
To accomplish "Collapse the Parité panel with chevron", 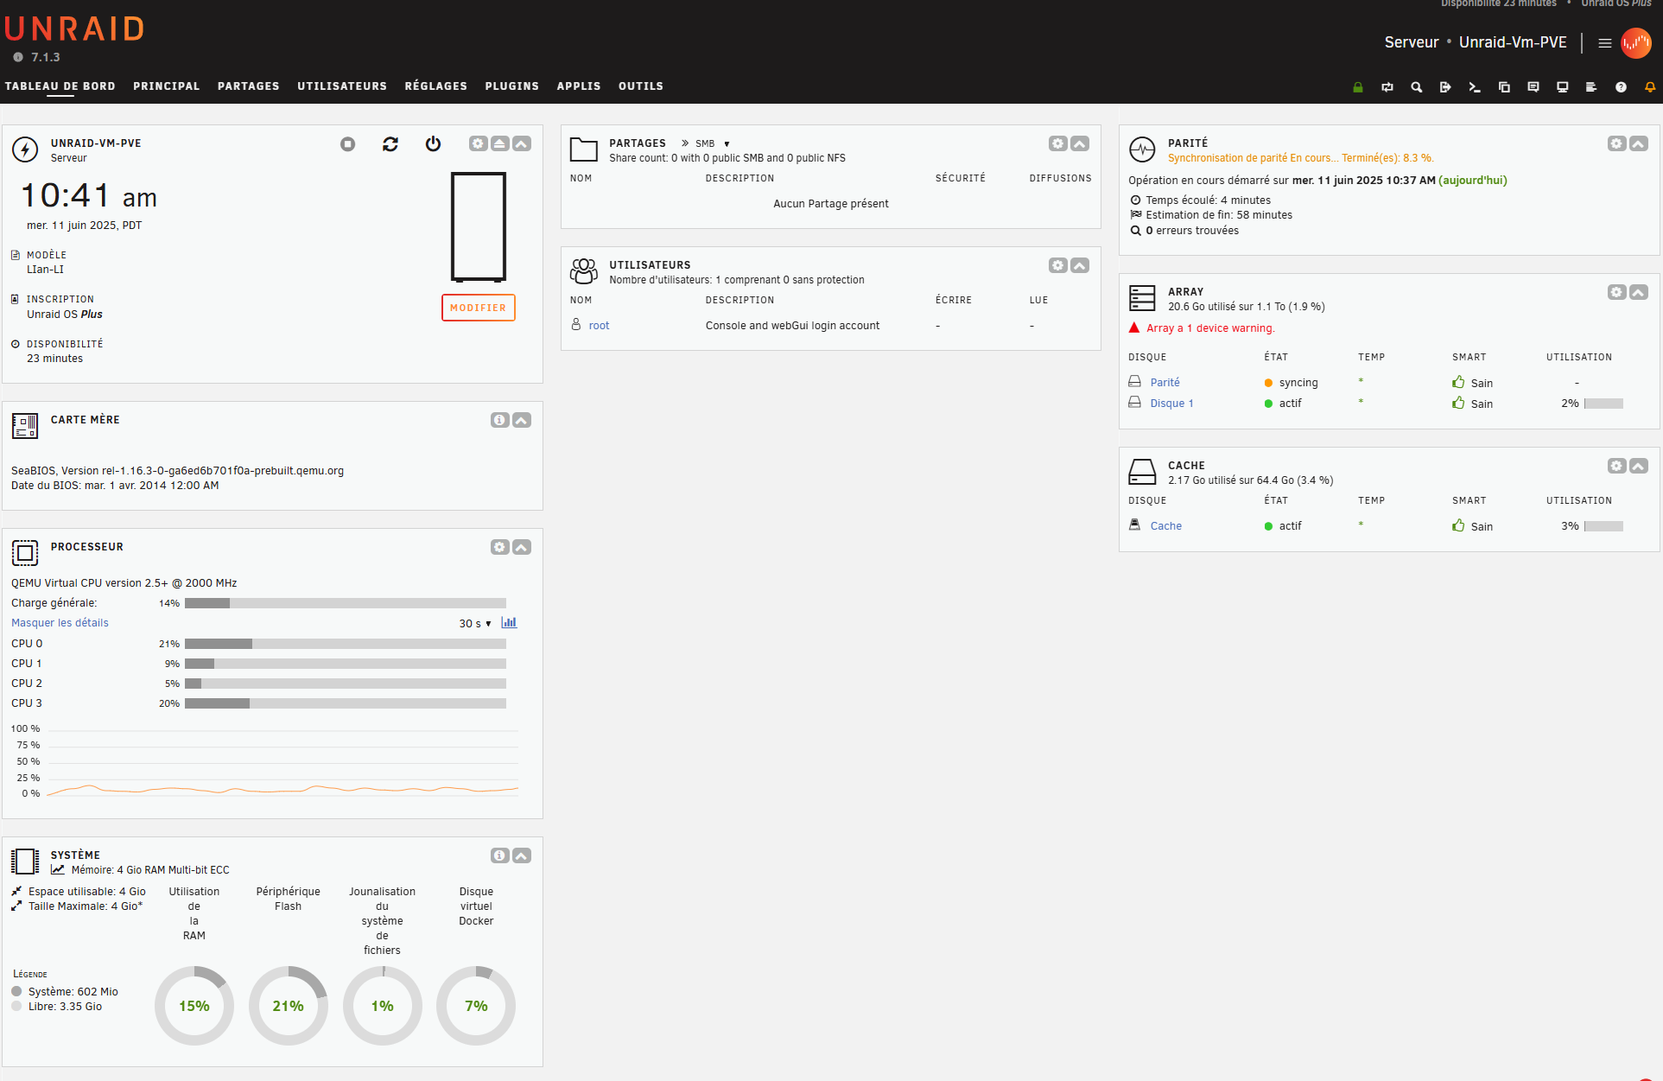I will click(x=1638, y=144).
